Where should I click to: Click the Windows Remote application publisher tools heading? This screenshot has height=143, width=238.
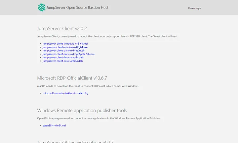coord(82,111)
